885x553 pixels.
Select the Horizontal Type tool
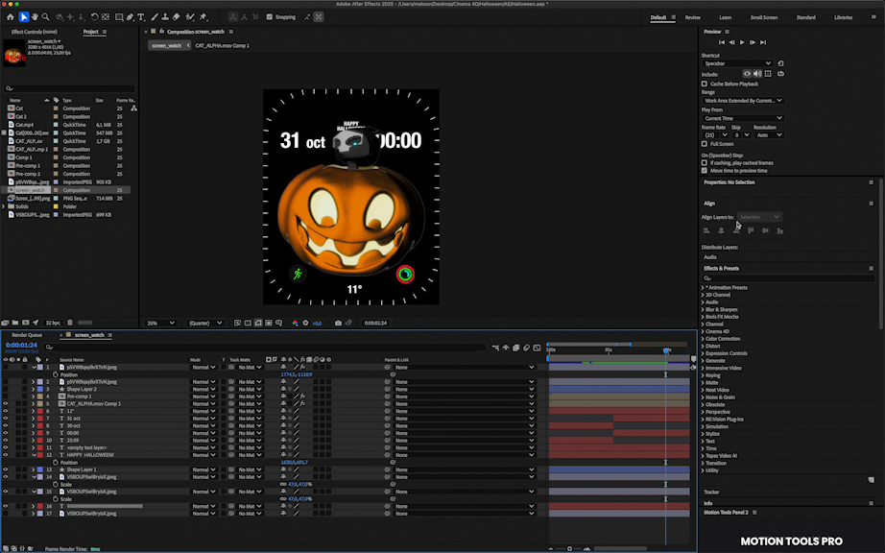141,16
